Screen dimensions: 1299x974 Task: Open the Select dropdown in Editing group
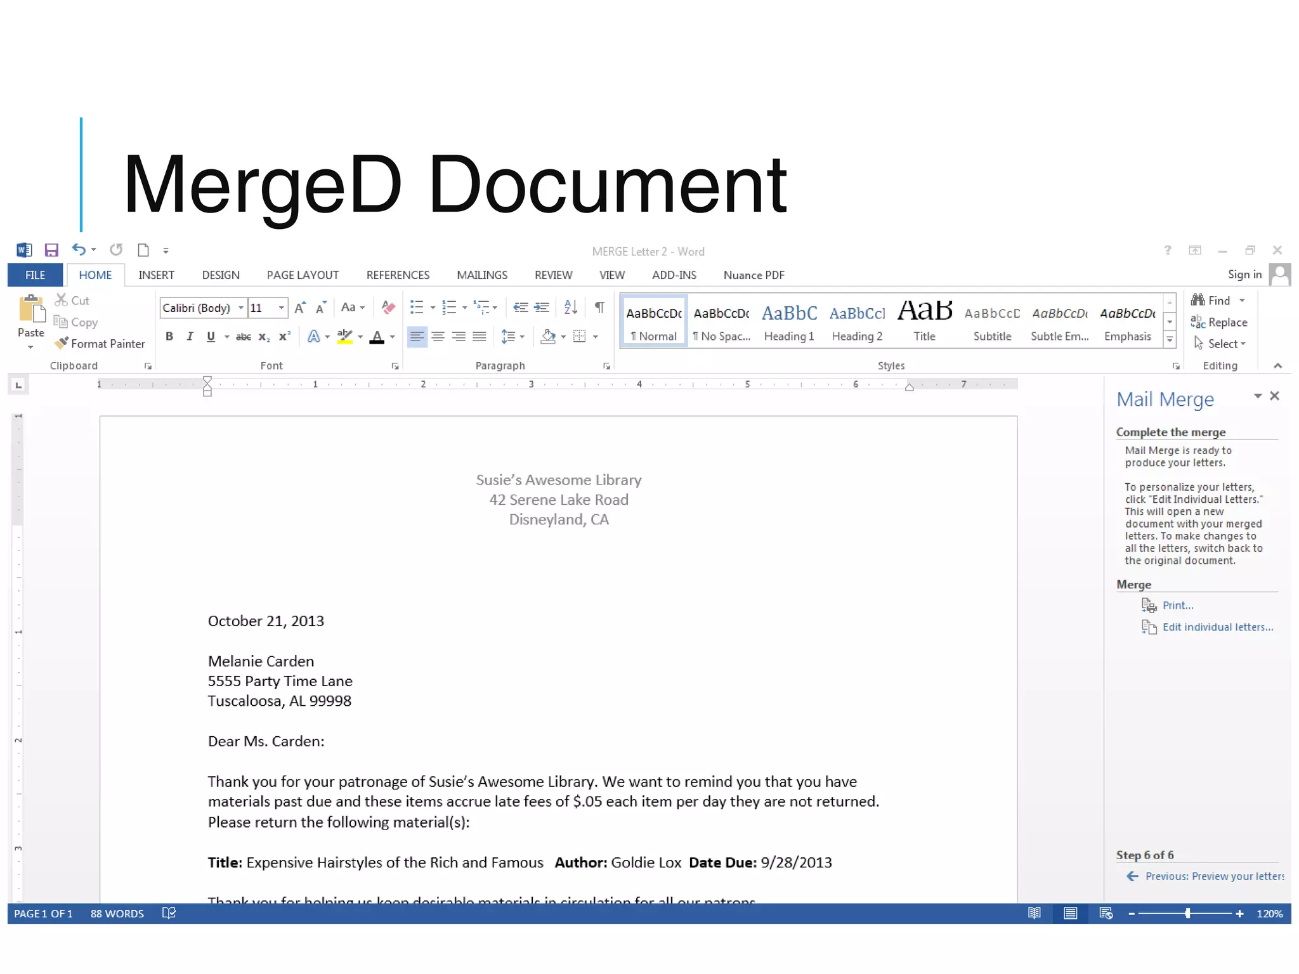coord(1220,344)
